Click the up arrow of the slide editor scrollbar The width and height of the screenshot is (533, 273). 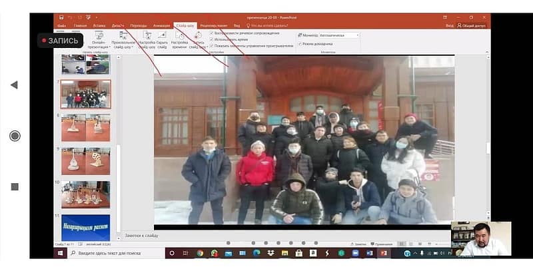(x=488, y=57)
